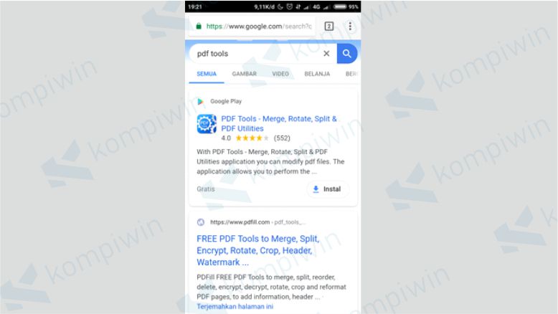Image resolution: width=558 pixels, height=314 pixels.
Task: Switch to the VIDEO tab
Action: point(280,74)
